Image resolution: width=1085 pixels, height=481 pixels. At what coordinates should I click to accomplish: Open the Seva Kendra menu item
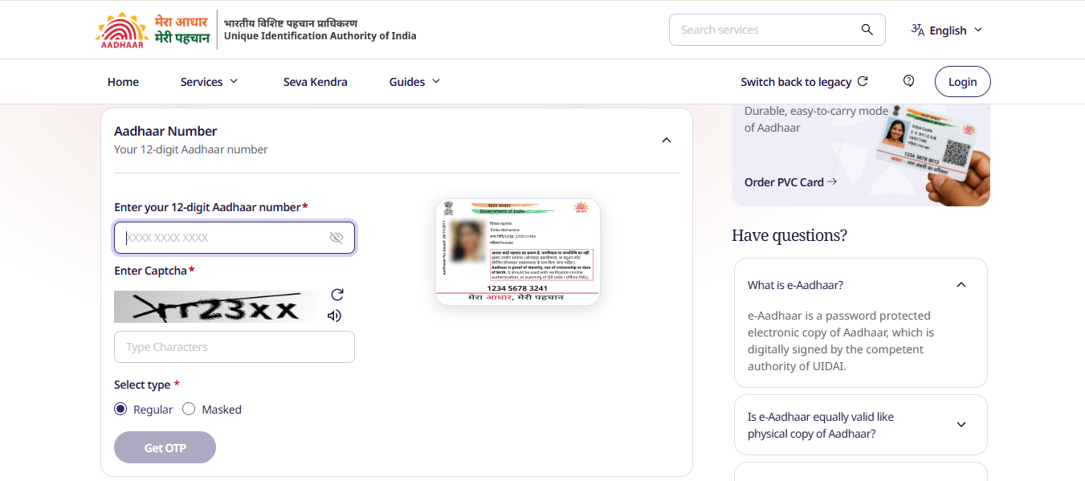click(x=316, y=81)
